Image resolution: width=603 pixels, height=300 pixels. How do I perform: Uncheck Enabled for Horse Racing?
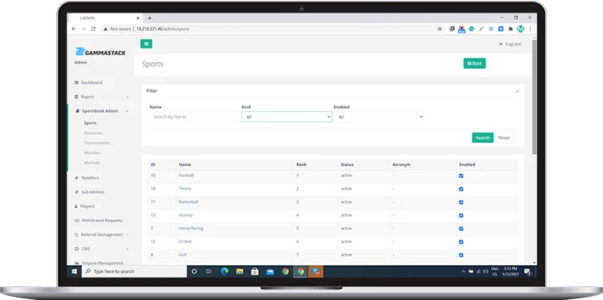tap(461, 229)
